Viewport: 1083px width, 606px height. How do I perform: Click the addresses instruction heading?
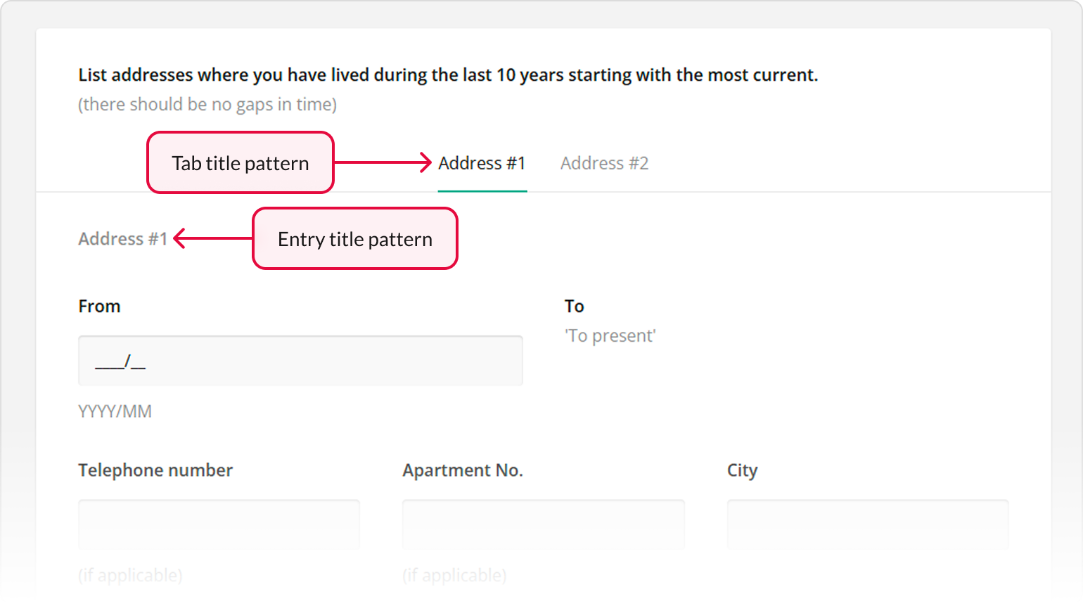(448, 75)
